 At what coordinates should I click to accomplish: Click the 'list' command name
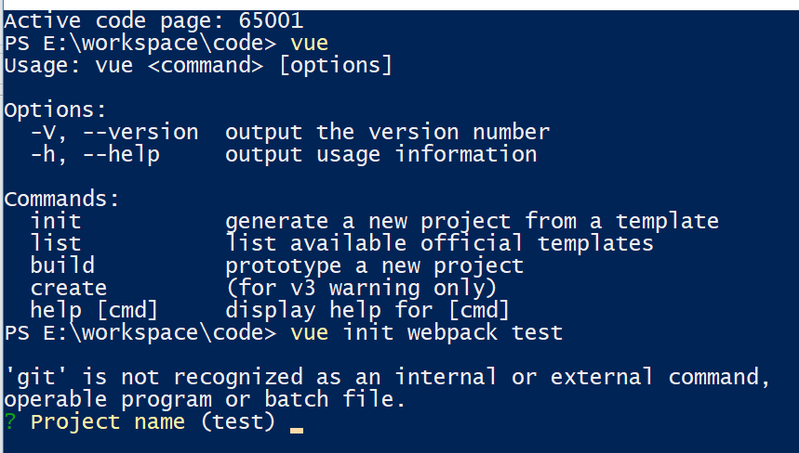[56, 243]
